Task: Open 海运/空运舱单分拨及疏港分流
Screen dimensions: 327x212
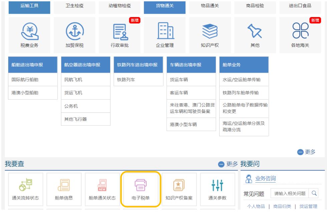Action: coord(244,127)
